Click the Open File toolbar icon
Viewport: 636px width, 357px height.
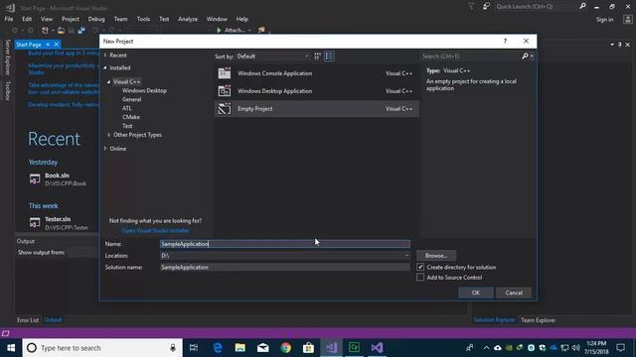[61, 31]
